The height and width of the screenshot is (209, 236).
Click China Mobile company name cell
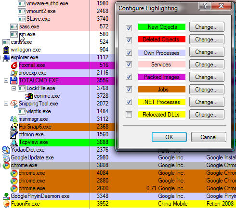coord(173,204)
